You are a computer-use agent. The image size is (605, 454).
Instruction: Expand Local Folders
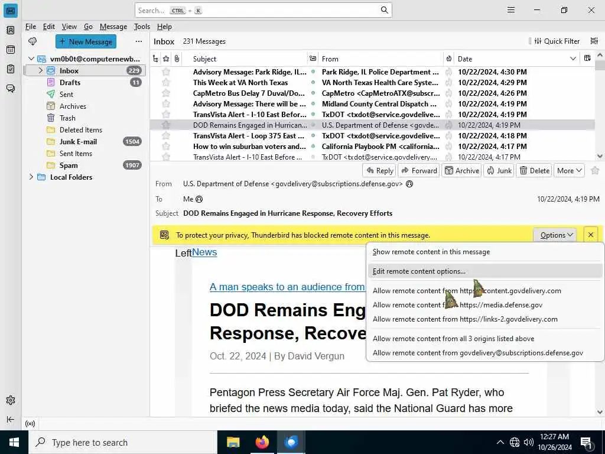pos(31,177)
